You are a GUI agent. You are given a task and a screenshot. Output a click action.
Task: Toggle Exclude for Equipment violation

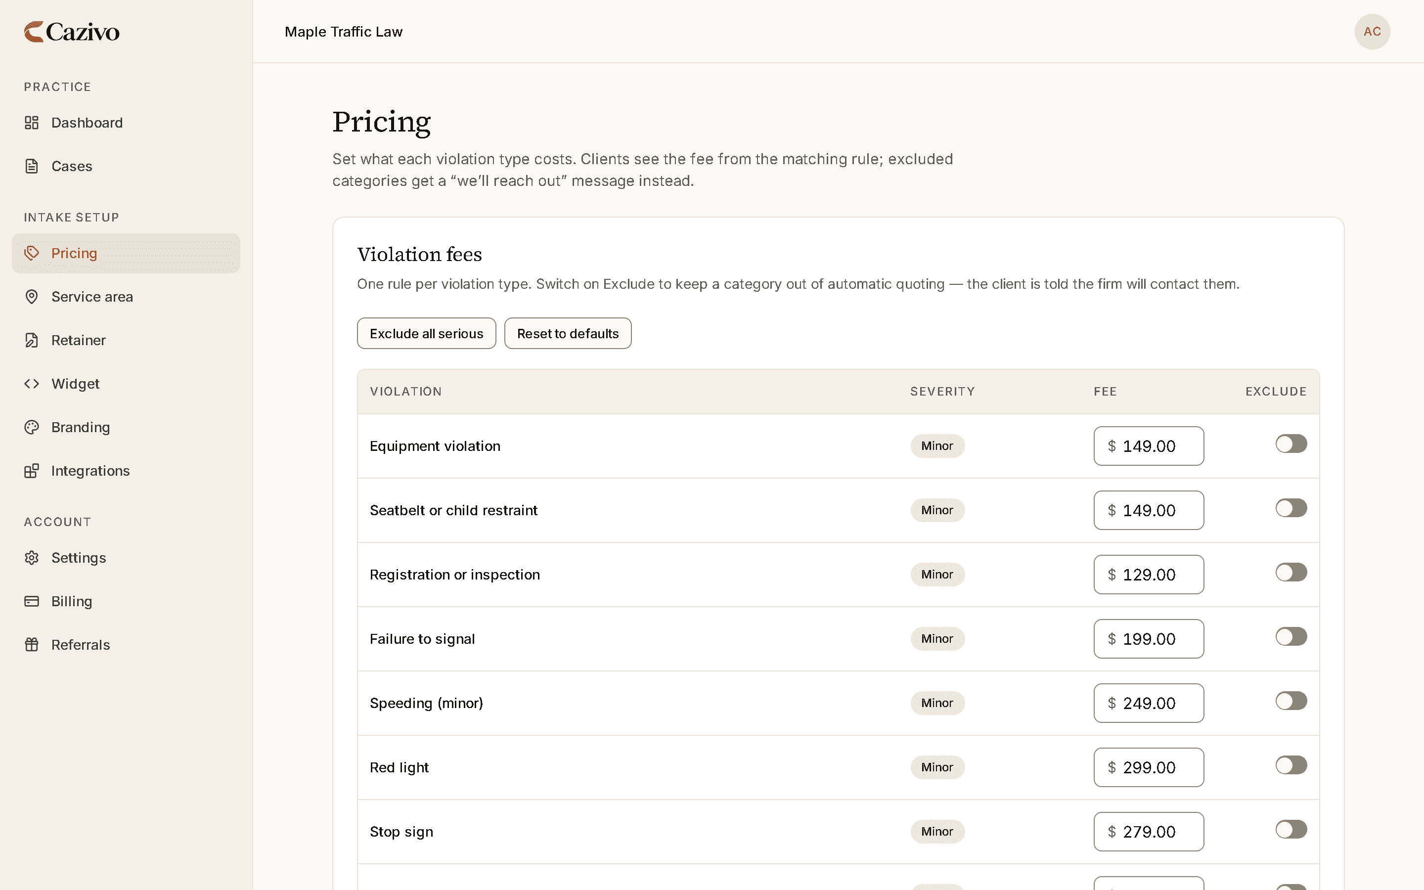[1291, 444]
